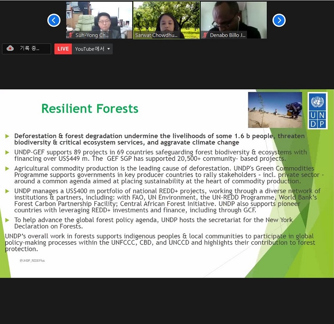Click the text 'financing over US$449 m'

tap(52, 159)
